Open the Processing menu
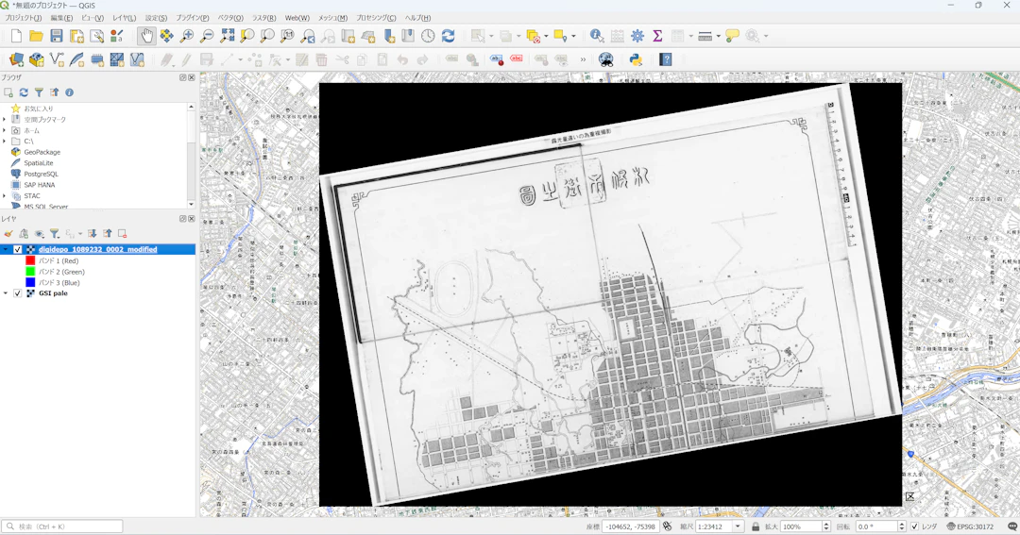The width and height of the screenshot is (1020, 535). tap(376, 18)
